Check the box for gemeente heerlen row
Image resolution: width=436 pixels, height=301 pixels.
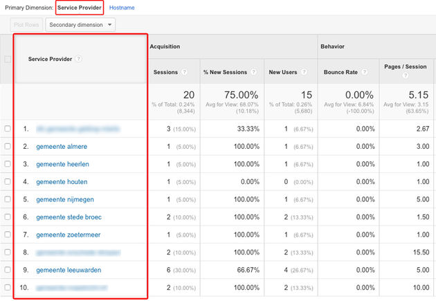[x=8, y=164]
